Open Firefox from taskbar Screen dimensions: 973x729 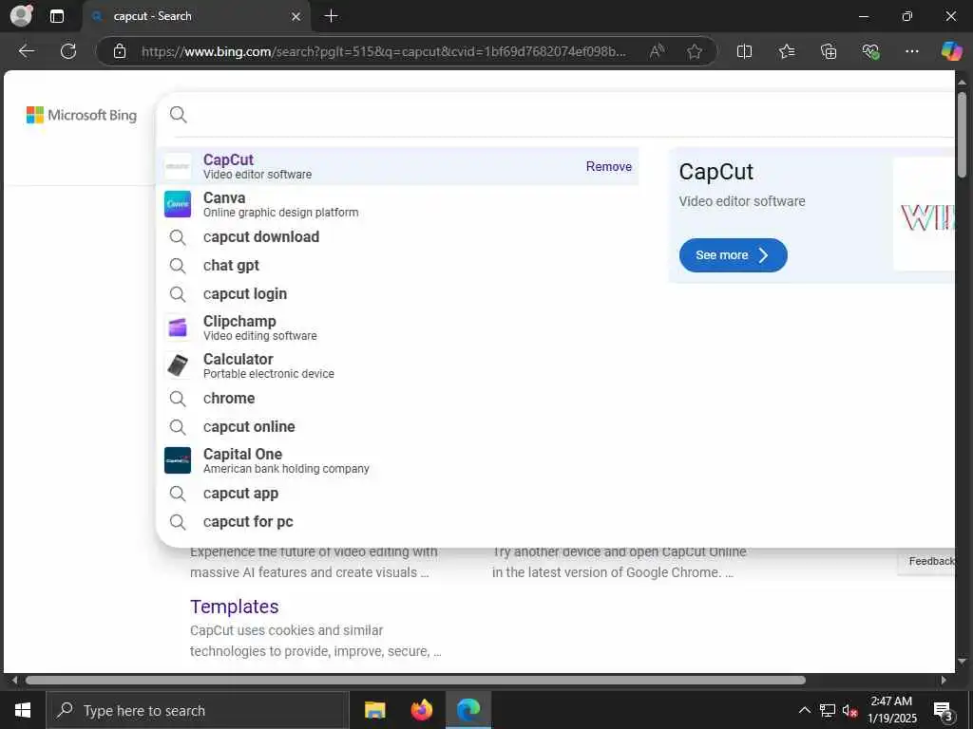421,710
